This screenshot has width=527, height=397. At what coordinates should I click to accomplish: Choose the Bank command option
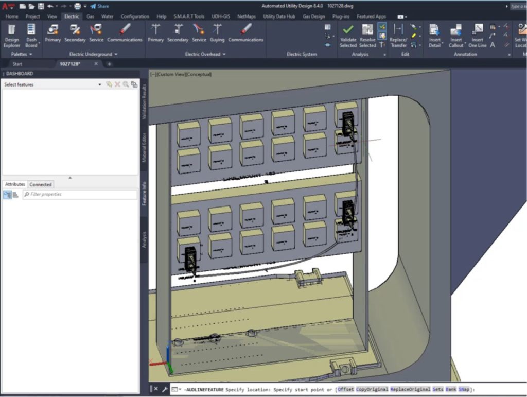[x=451, y=389]
